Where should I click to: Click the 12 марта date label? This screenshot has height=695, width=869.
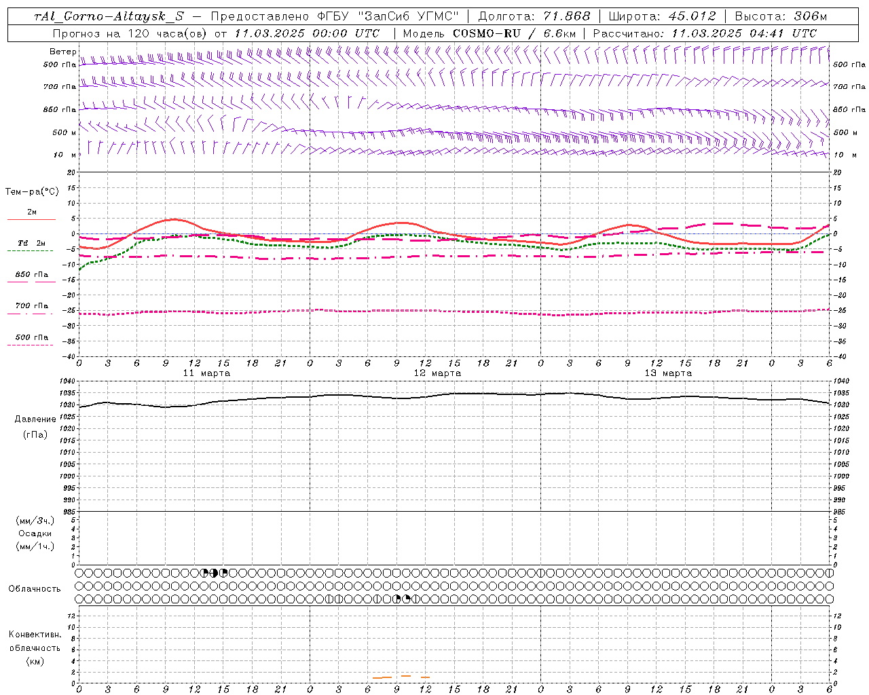click(437, 373)
